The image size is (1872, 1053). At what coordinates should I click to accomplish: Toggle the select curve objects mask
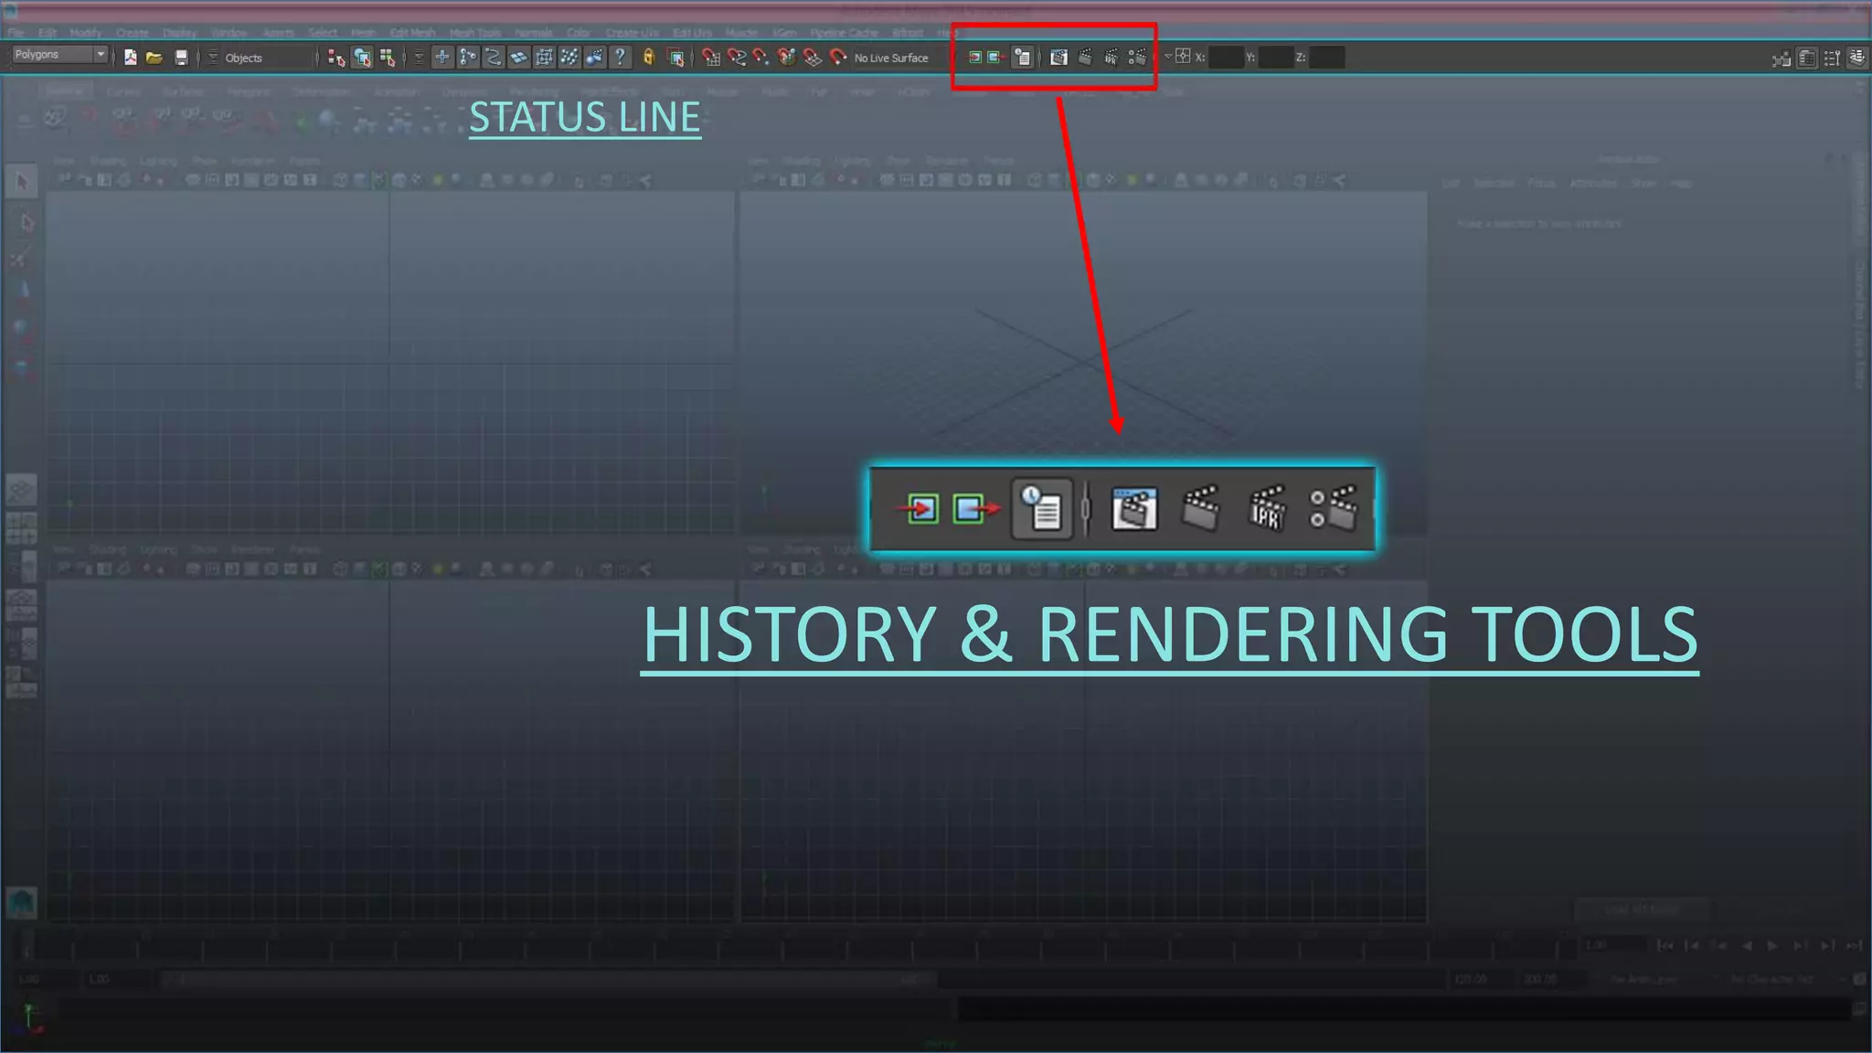tap(494, 58)
